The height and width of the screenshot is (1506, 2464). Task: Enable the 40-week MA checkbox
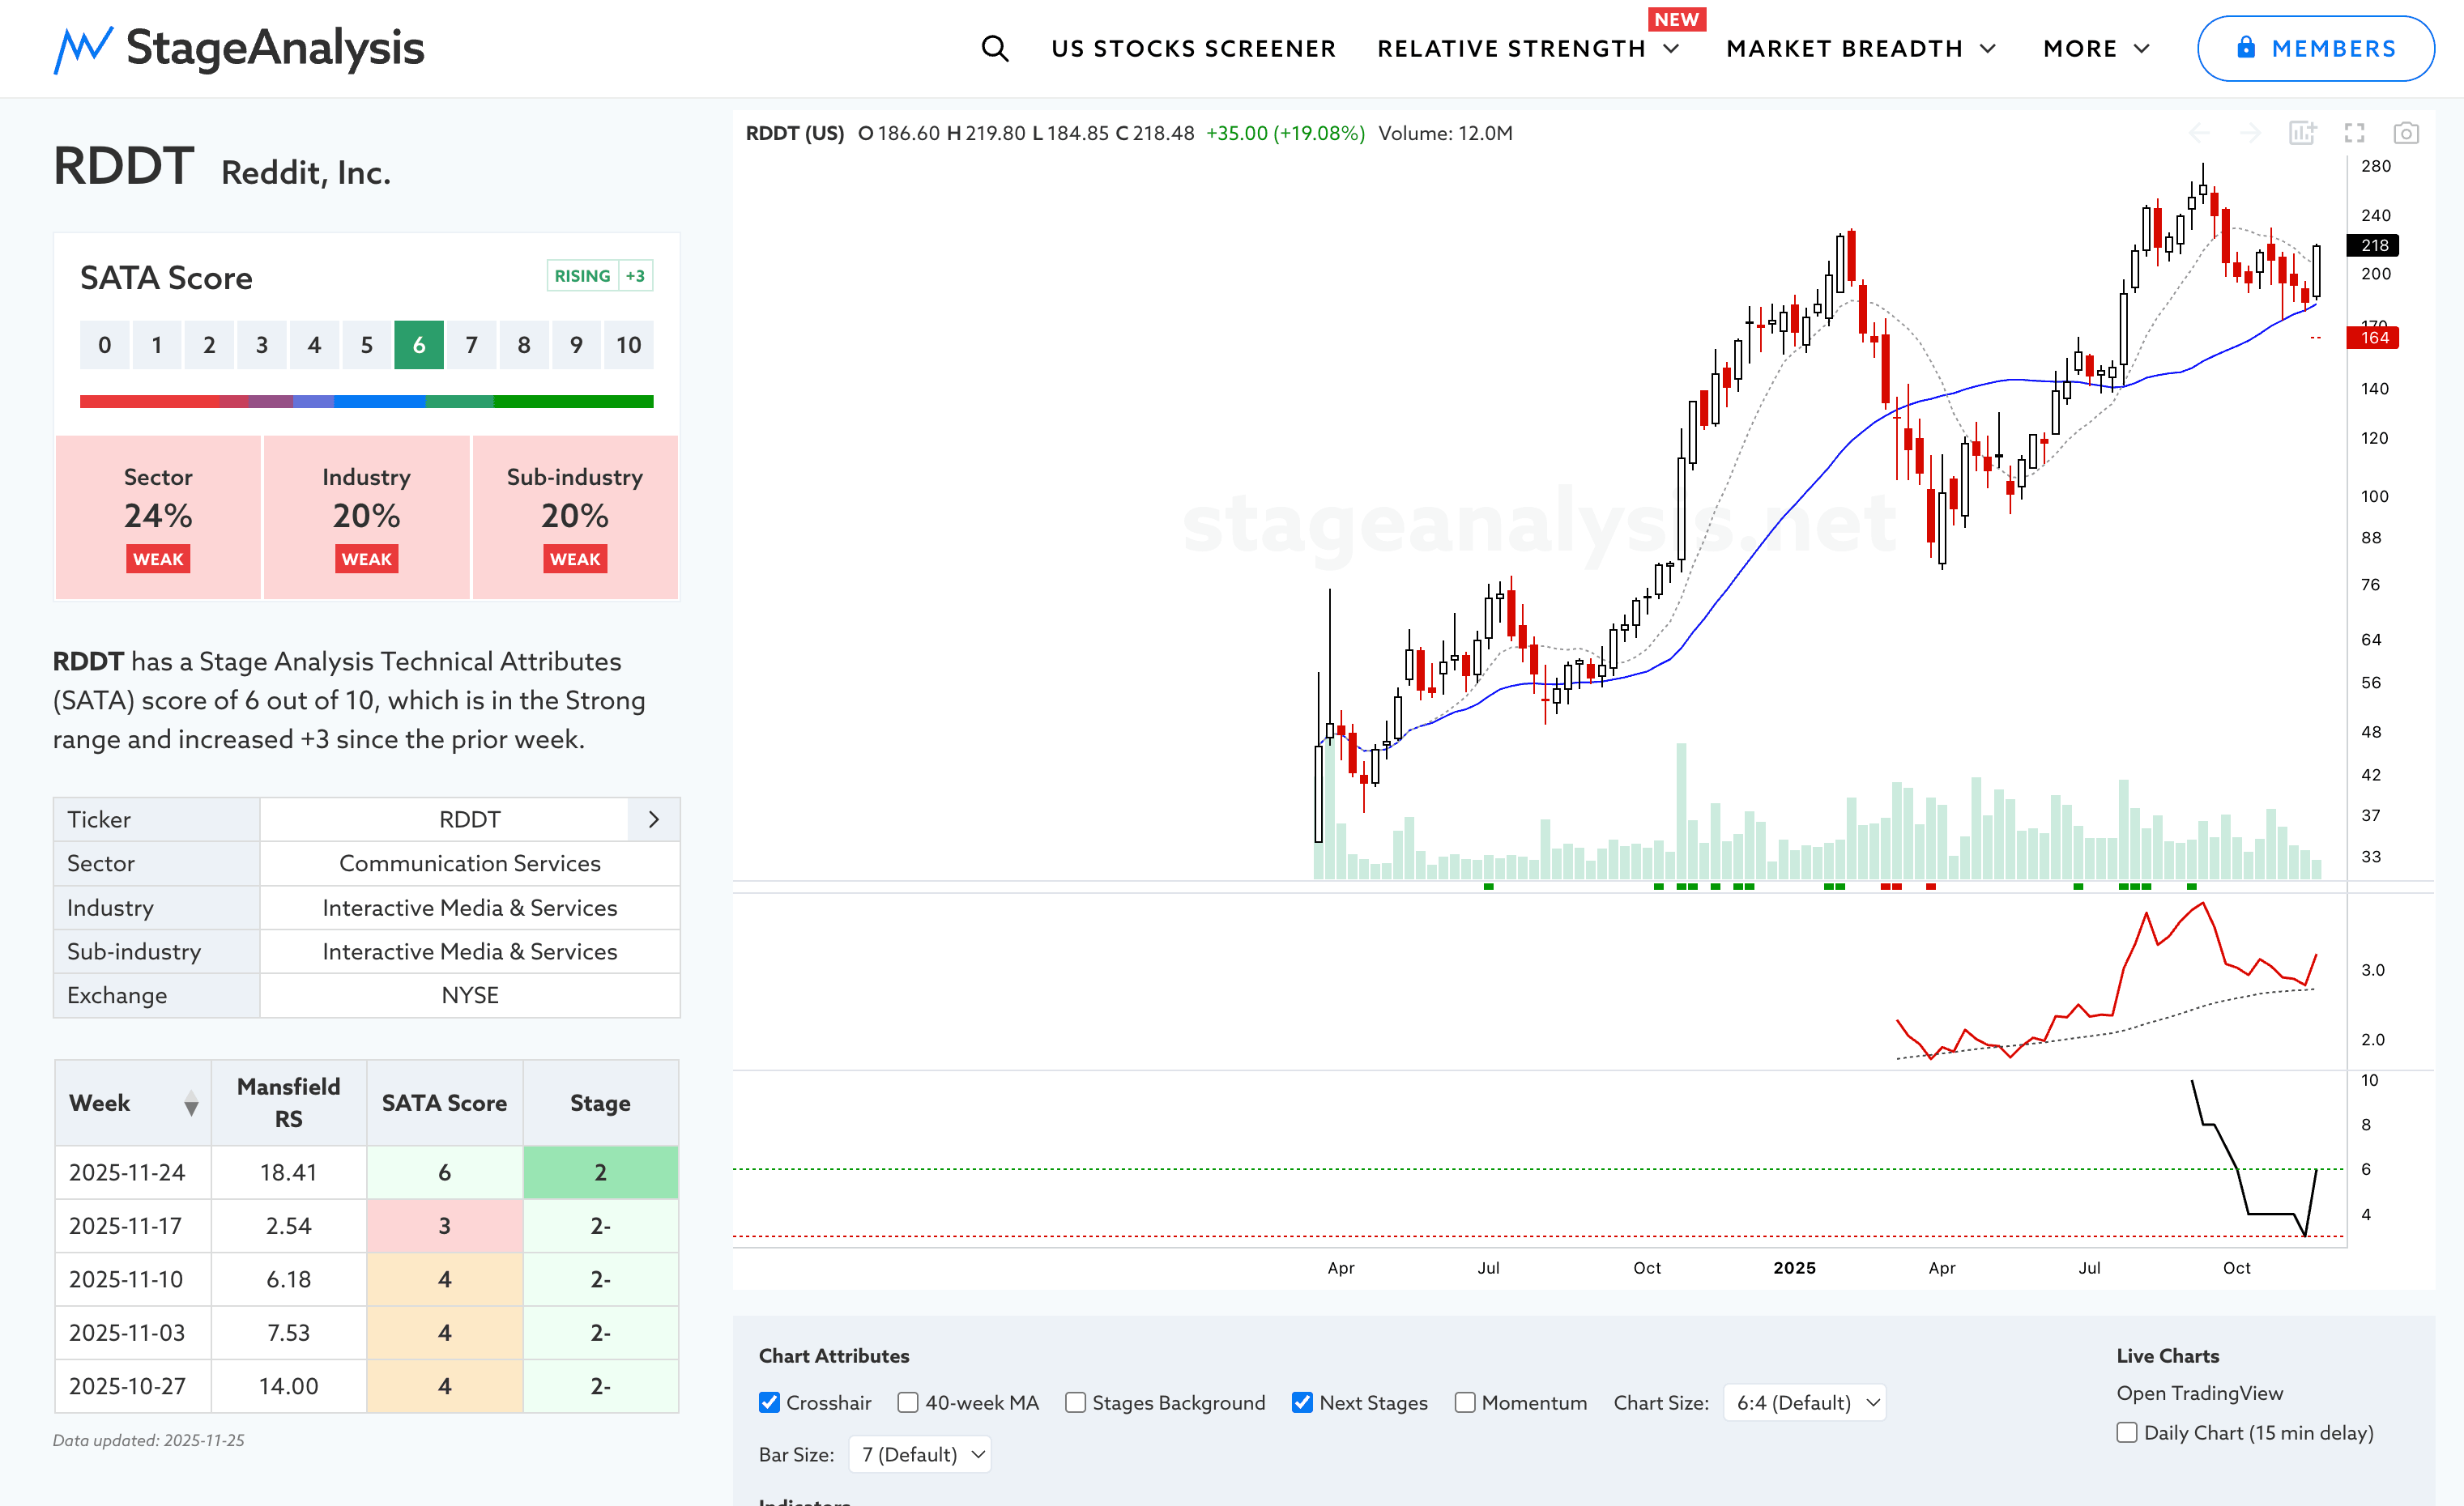pyautogui.click(x=908, y=1402)
